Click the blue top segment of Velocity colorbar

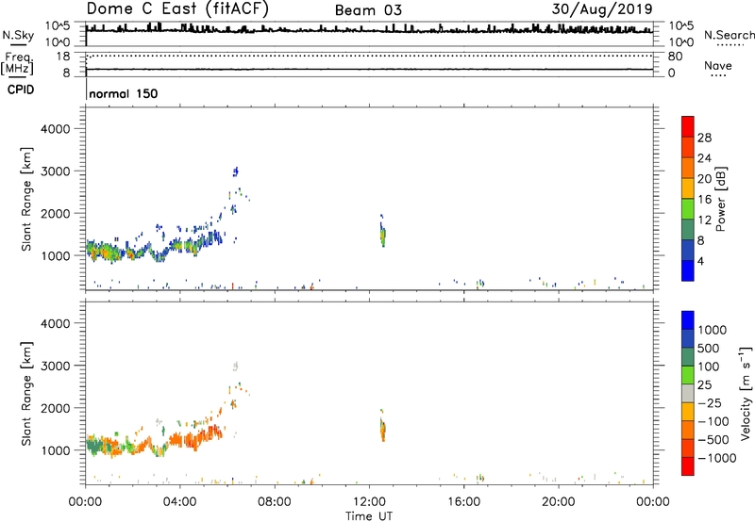pos(688,320)
